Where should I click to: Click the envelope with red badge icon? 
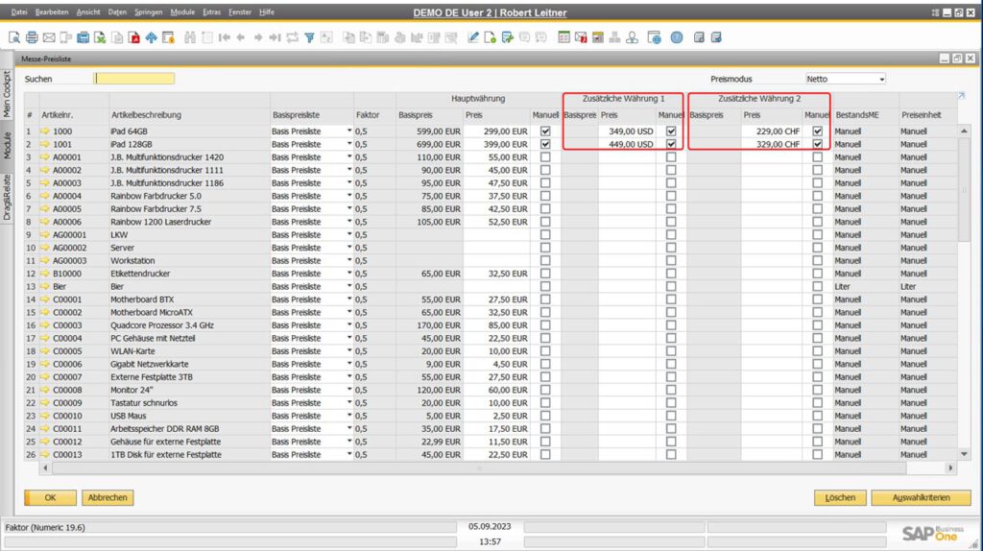[581, 37]
